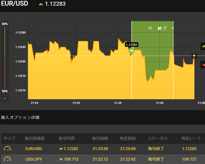Click the 判定レート column header
Image resolution: width=205 pixels, height=164 pixels.
(x=191, y=138)
